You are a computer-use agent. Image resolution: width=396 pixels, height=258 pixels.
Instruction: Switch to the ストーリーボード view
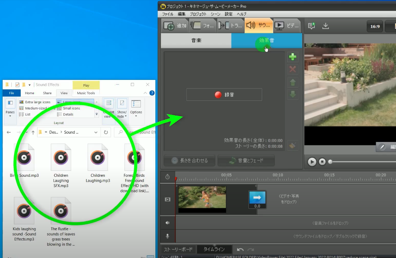pyautogui.click(x=178, y=249)
